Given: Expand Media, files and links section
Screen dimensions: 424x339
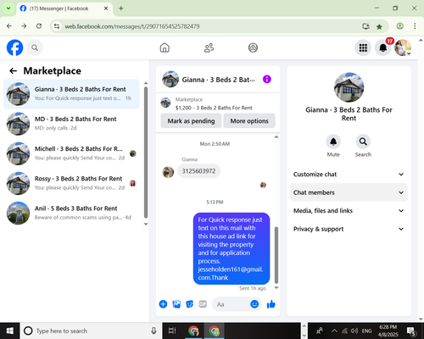Looking at the screenshot, I should coord(349,211).
